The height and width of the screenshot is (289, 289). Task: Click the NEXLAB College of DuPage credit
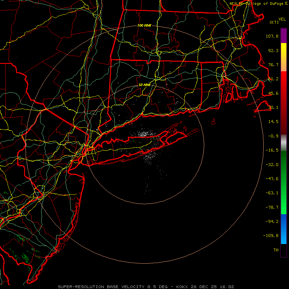(258, 4)
